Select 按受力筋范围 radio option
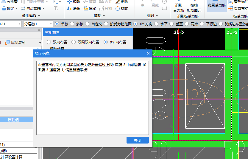248x159 pixels. click(106, 24)
